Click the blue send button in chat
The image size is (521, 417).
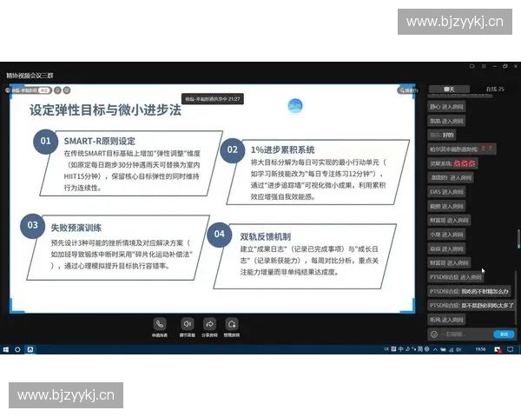pyautogui.click(x=504, y=334)
